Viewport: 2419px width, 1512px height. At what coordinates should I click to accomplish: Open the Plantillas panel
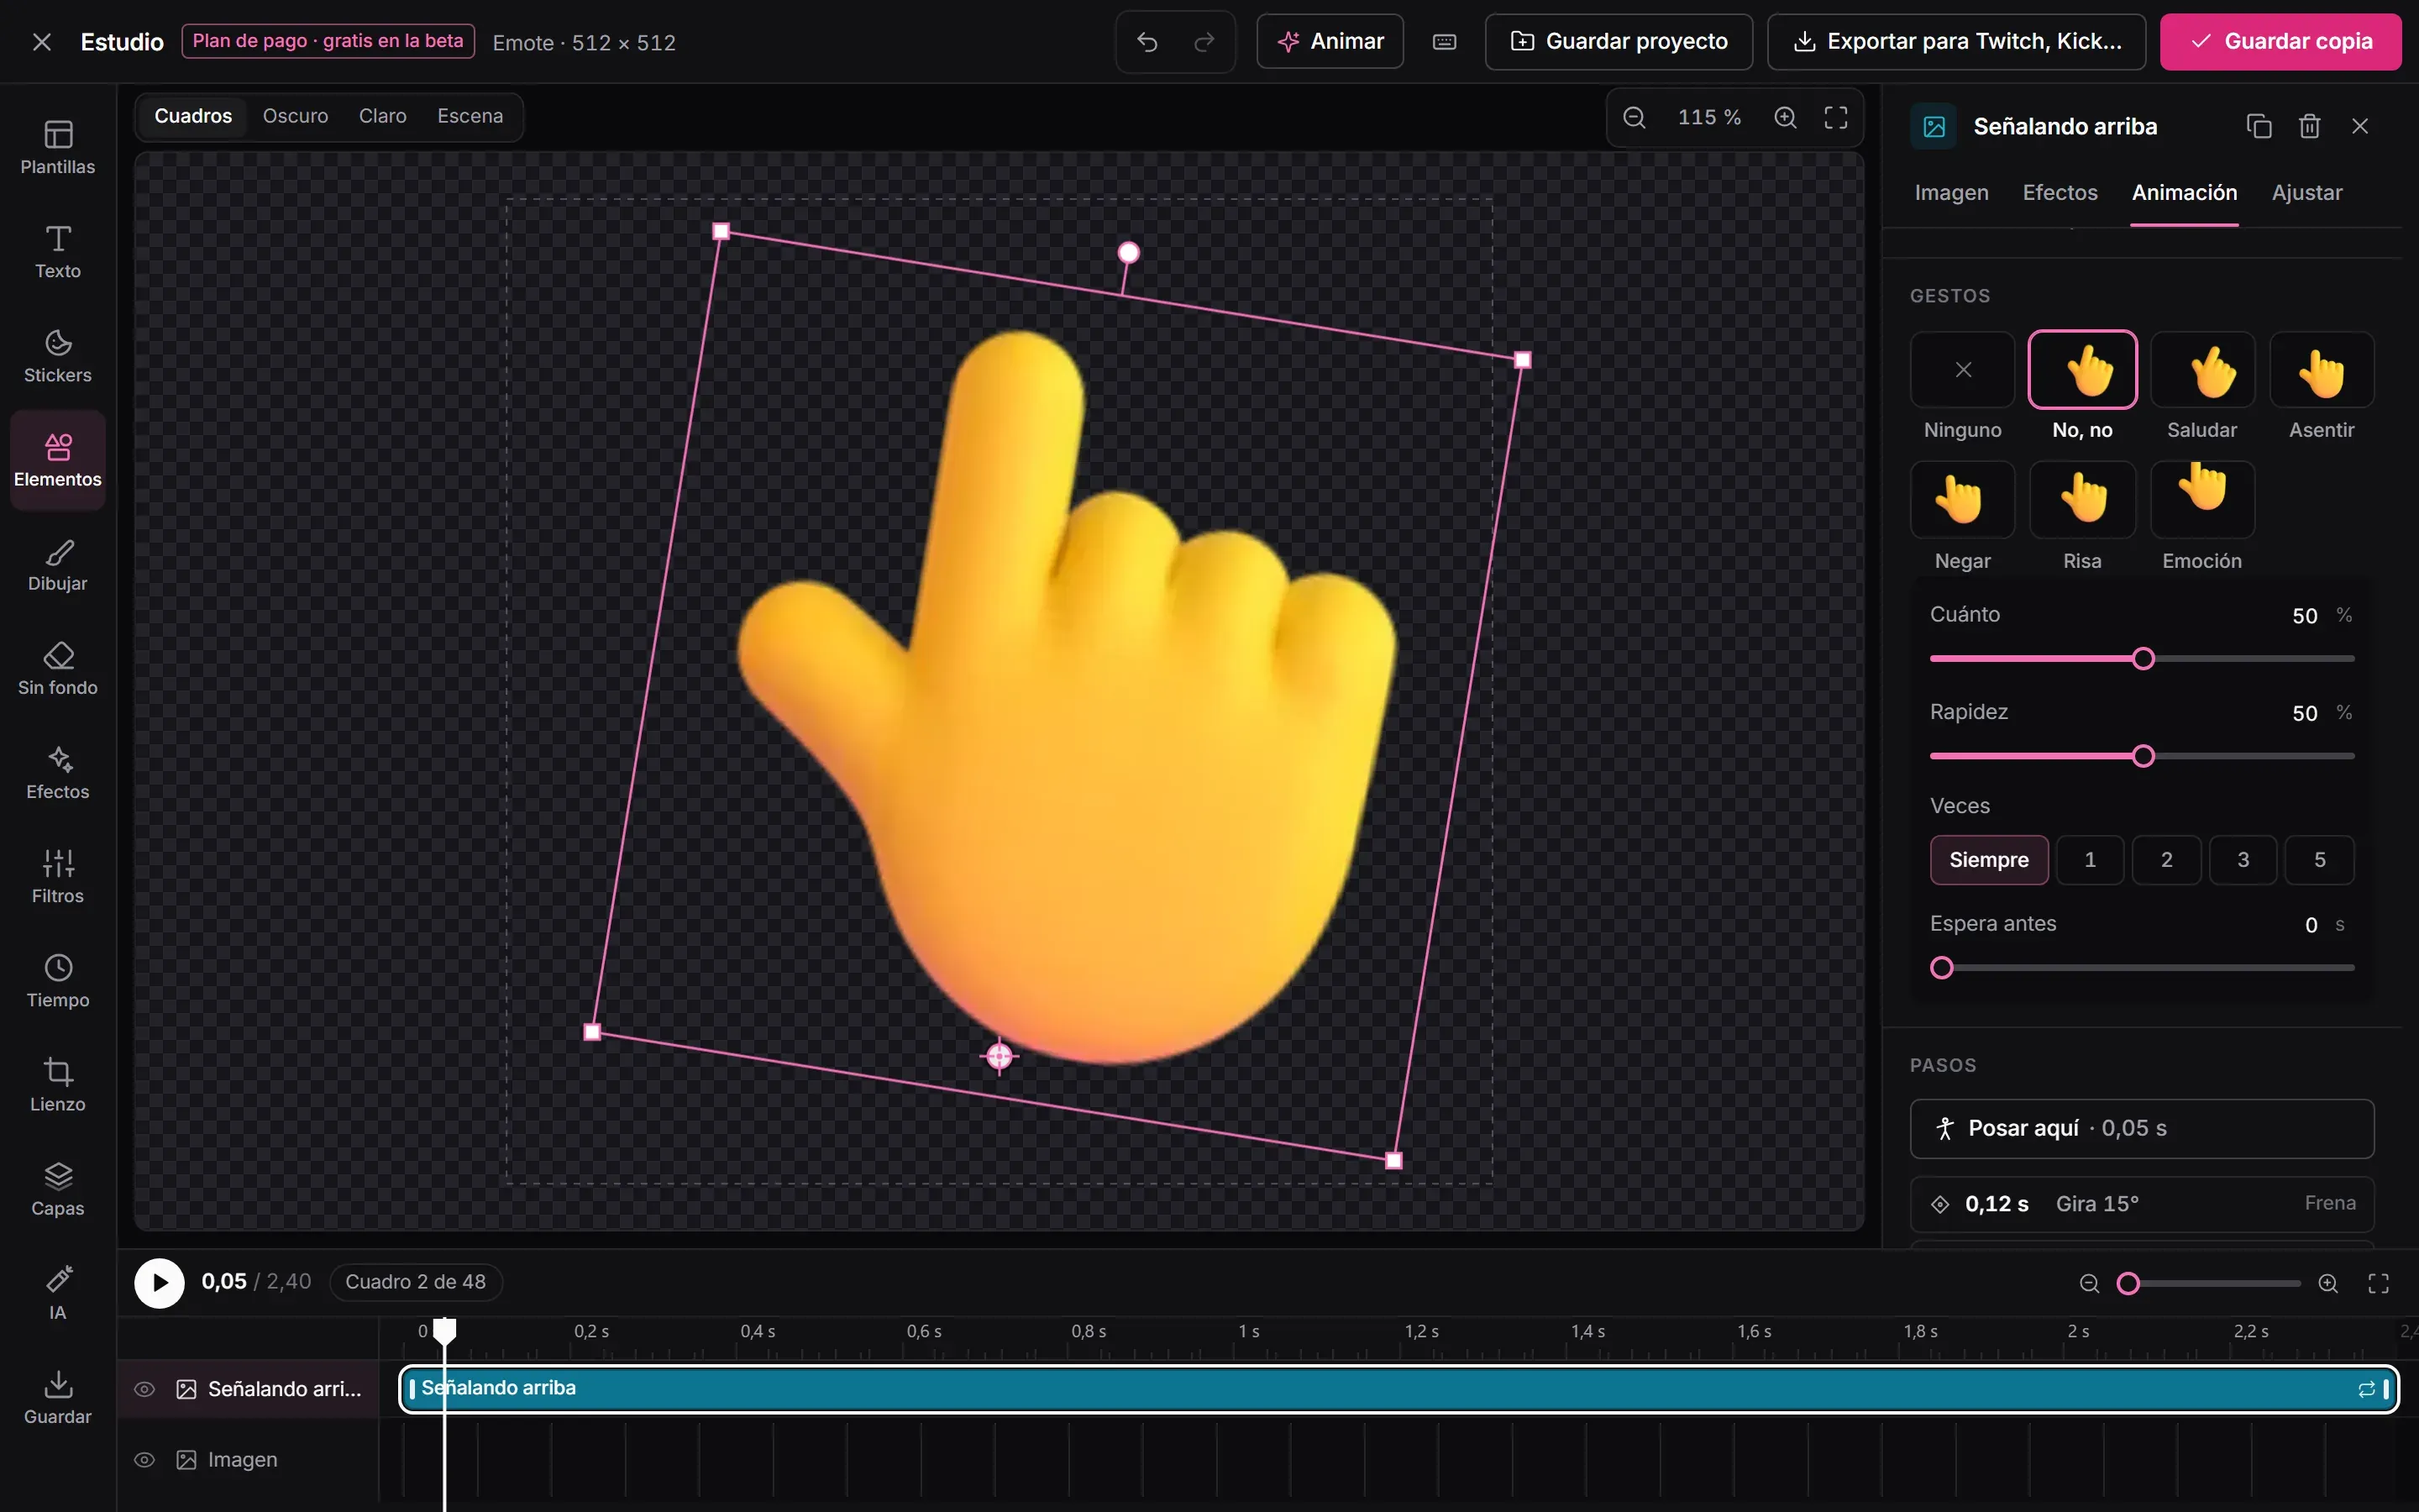(x=58, y=148)
